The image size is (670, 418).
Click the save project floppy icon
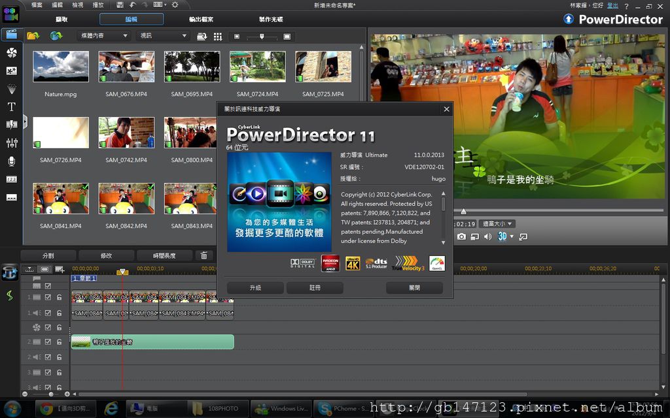(x=120, y=5)
